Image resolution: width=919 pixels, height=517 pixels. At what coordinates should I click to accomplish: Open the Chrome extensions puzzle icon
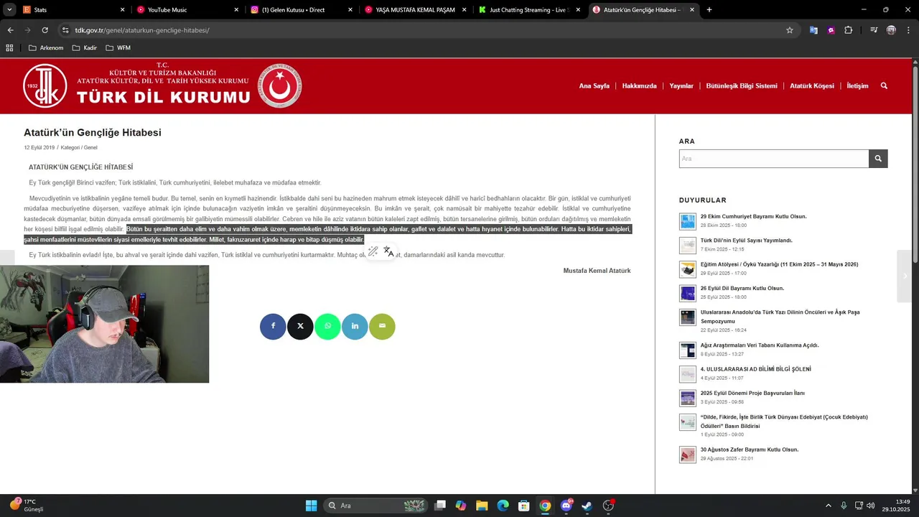click(x=849, y=30)
